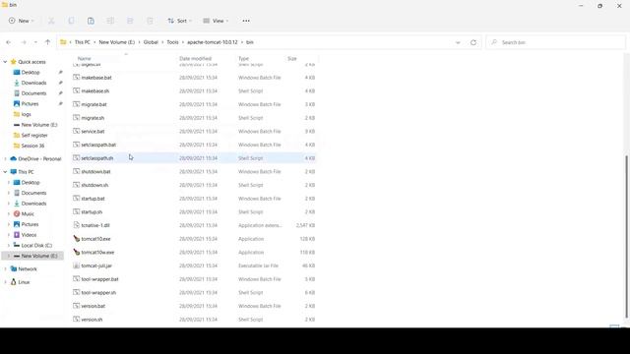The image size is (630, 354).
Task: Refresh the bin folder view
Action: 473,42
